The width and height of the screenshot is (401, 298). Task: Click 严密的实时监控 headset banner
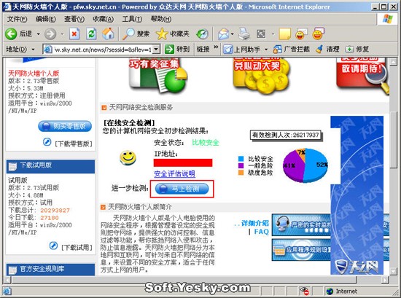click(x=301, y=225)
